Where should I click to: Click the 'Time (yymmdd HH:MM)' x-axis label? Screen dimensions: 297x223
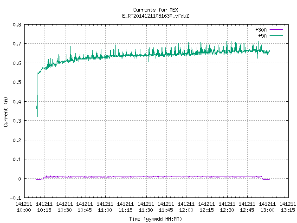(x=155, y=219)
